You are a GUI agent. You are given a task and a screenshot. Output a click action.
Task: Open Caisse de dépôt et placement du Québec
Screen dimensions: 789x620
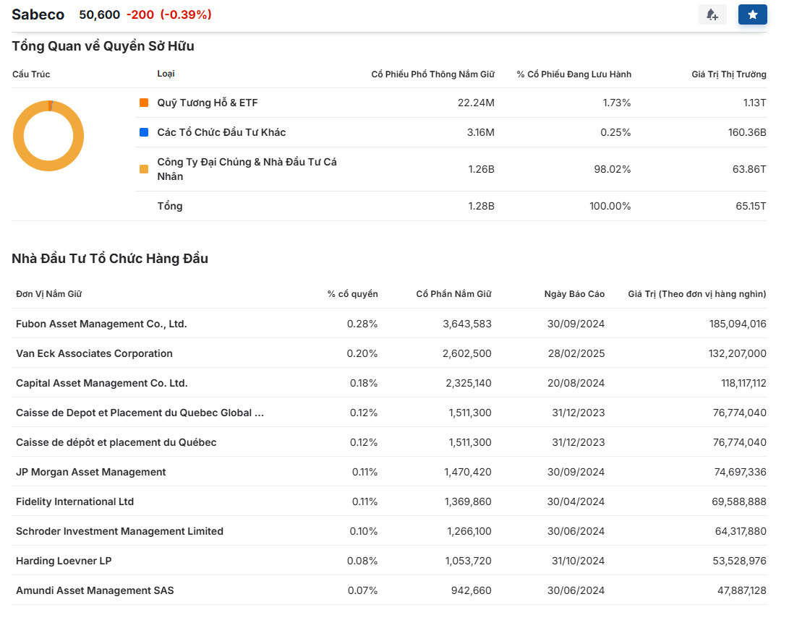(116, 442)
